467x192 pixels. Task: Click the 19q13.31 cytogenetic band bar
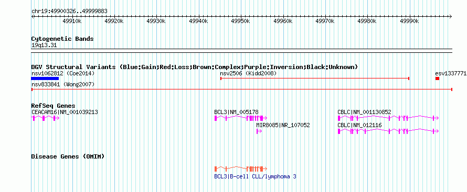tap(242, 51)
